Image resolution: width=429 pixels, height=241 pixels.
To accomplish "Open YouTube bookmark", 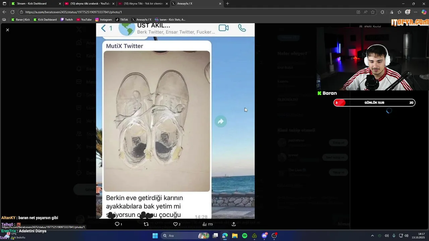I will (x=84, y=19).
